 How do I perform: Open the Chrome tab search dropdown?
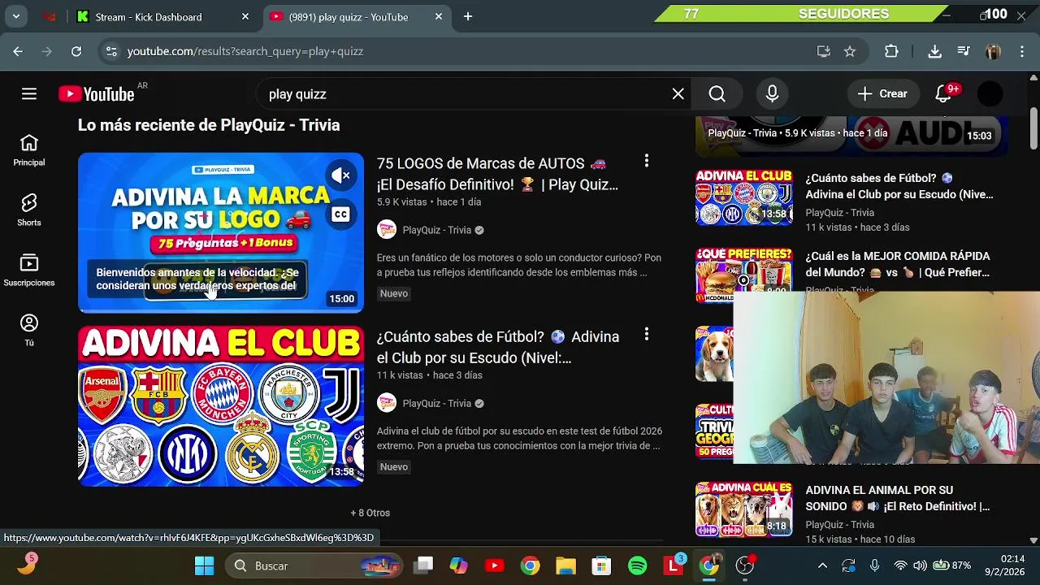point(15,16)
